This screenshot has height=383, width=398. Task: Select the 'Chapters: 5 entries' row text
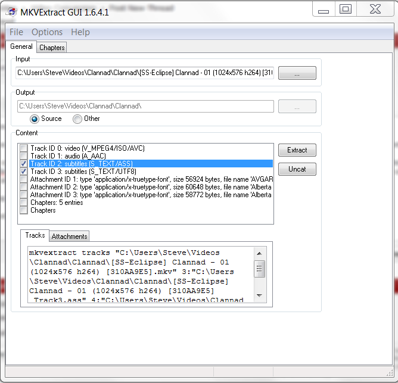(x=57, y=203)
